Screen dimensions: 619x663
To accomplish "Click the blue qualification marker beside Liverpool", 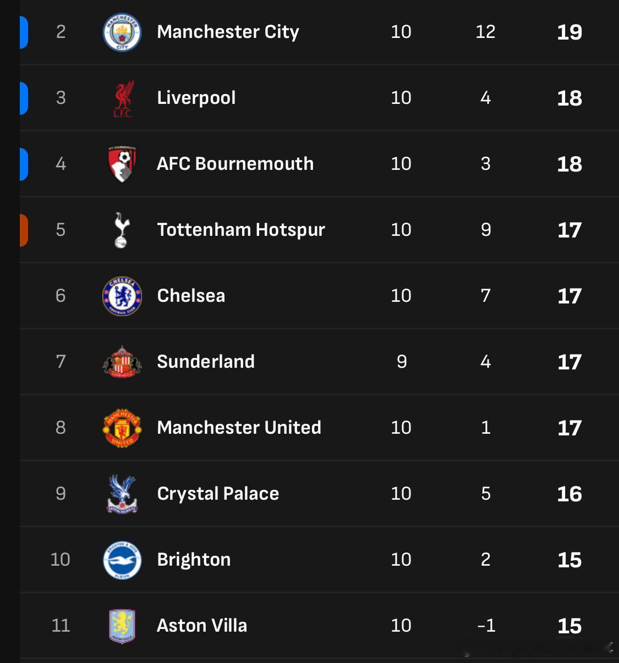I will click(24, 98).
